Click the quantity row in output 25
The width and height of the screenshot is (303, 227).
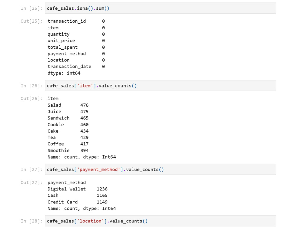click(x=76, y=34)
